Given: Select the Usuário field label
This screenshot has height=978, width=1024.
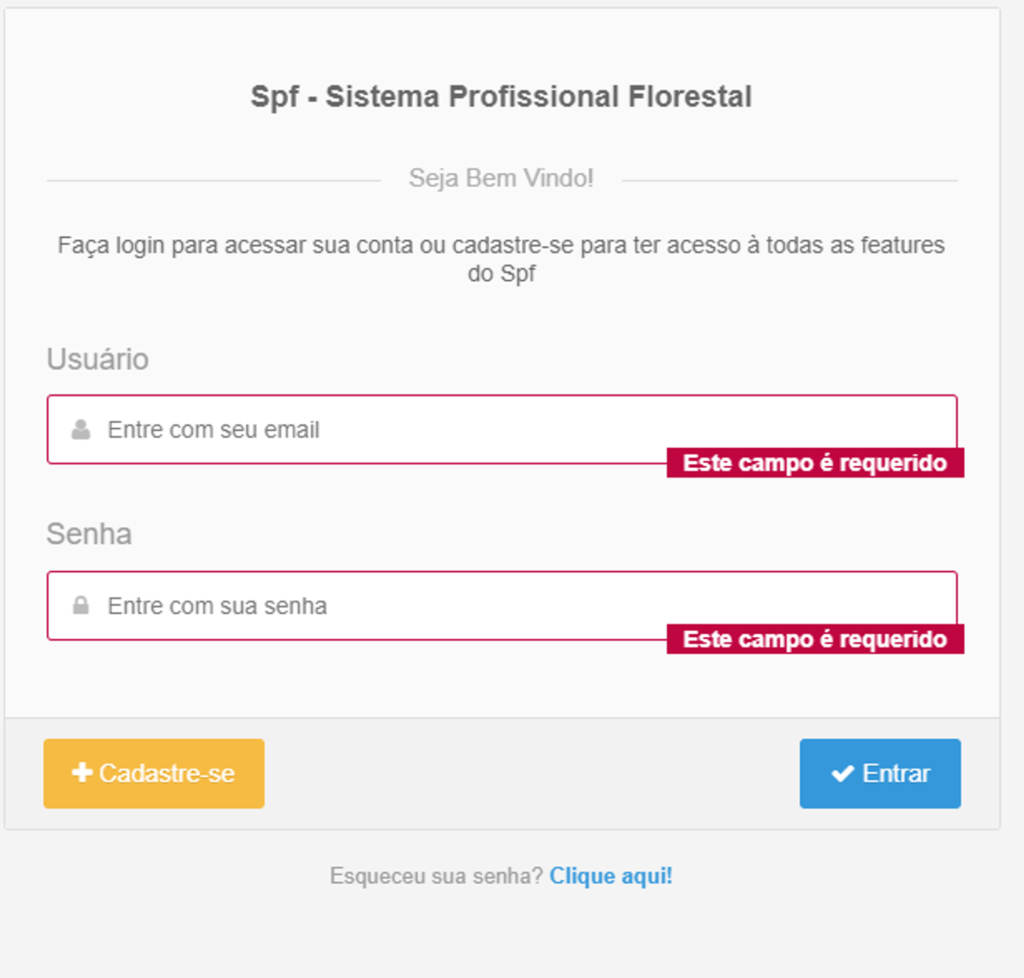Looking at the screenshot, I should 97,359.
